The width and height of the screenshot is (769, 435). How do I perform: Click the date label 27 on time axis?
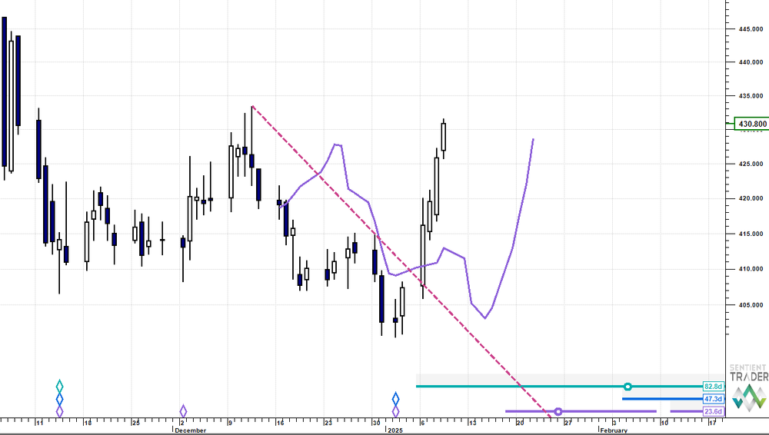click(568, 423)
